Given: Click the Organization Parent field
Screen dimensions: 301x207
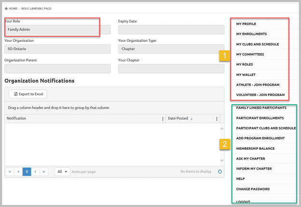Looking at the screenshot, I should coord(57,69).
